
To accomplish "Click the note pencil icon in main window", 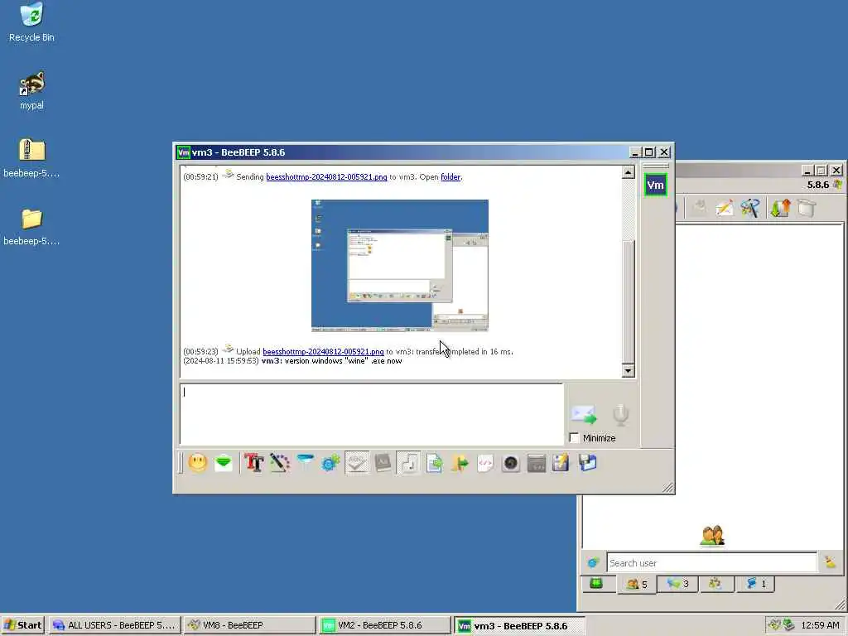I will (725, 208).
